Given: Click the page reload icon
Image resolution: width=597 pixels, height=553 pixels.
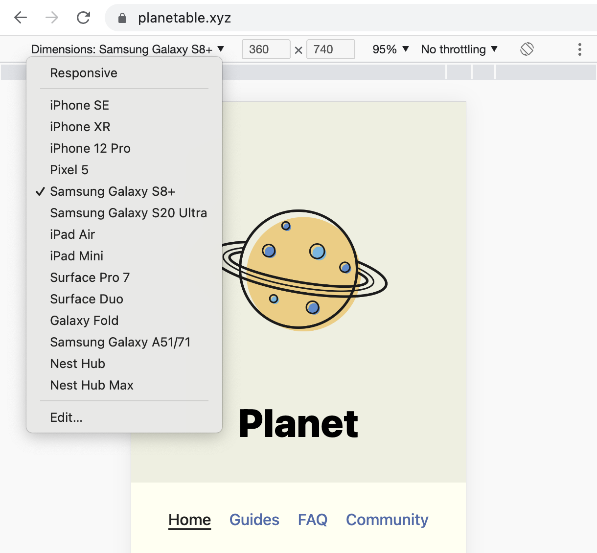Looking at the screenshot, I should point(83,18).
